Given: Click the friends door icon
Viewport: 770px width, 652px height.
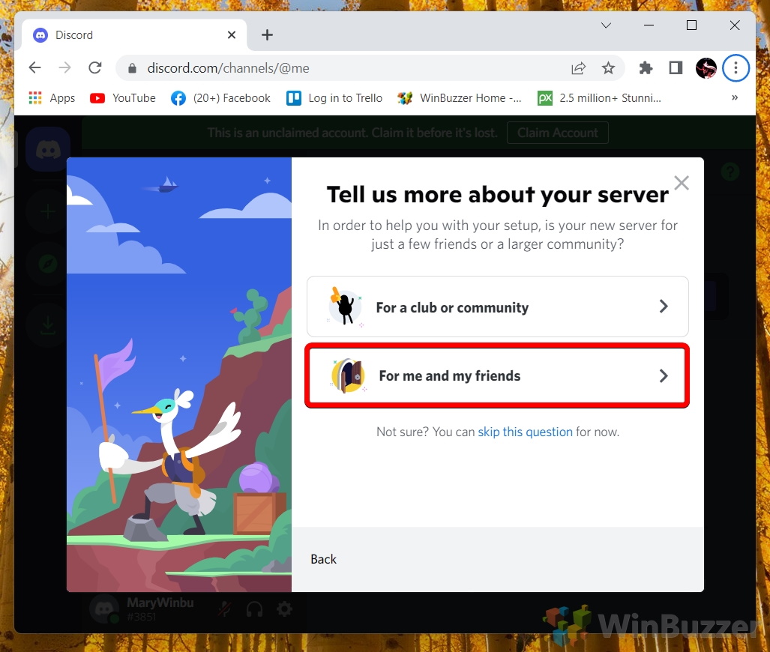Looking at the screenshot, I should coord(348,375).
